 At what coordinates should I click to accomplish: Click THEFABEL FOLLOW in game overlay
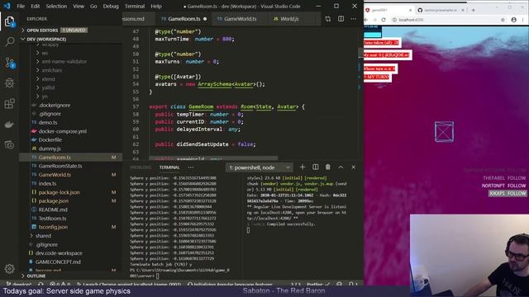504,178
